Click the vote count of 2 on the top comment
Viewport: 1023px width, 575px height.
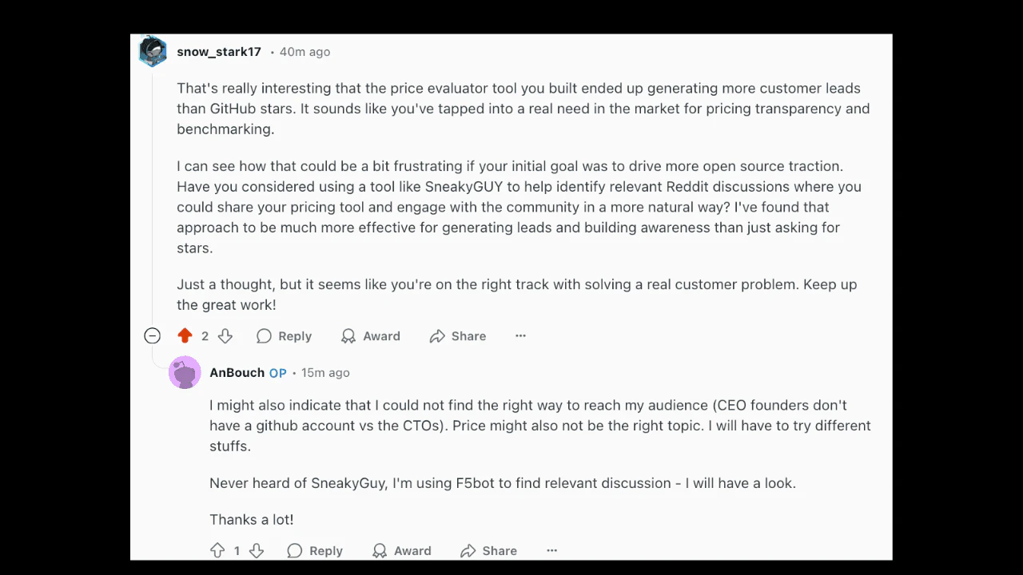[x=205, y=335]
